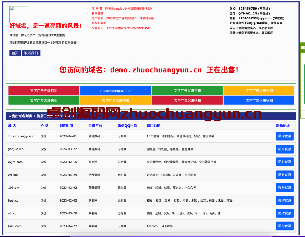The width and height of the screenshot is (305, 237).
Task: Click the blue 文字广告火爆招租 ad in second row
Action: point(259,100)
